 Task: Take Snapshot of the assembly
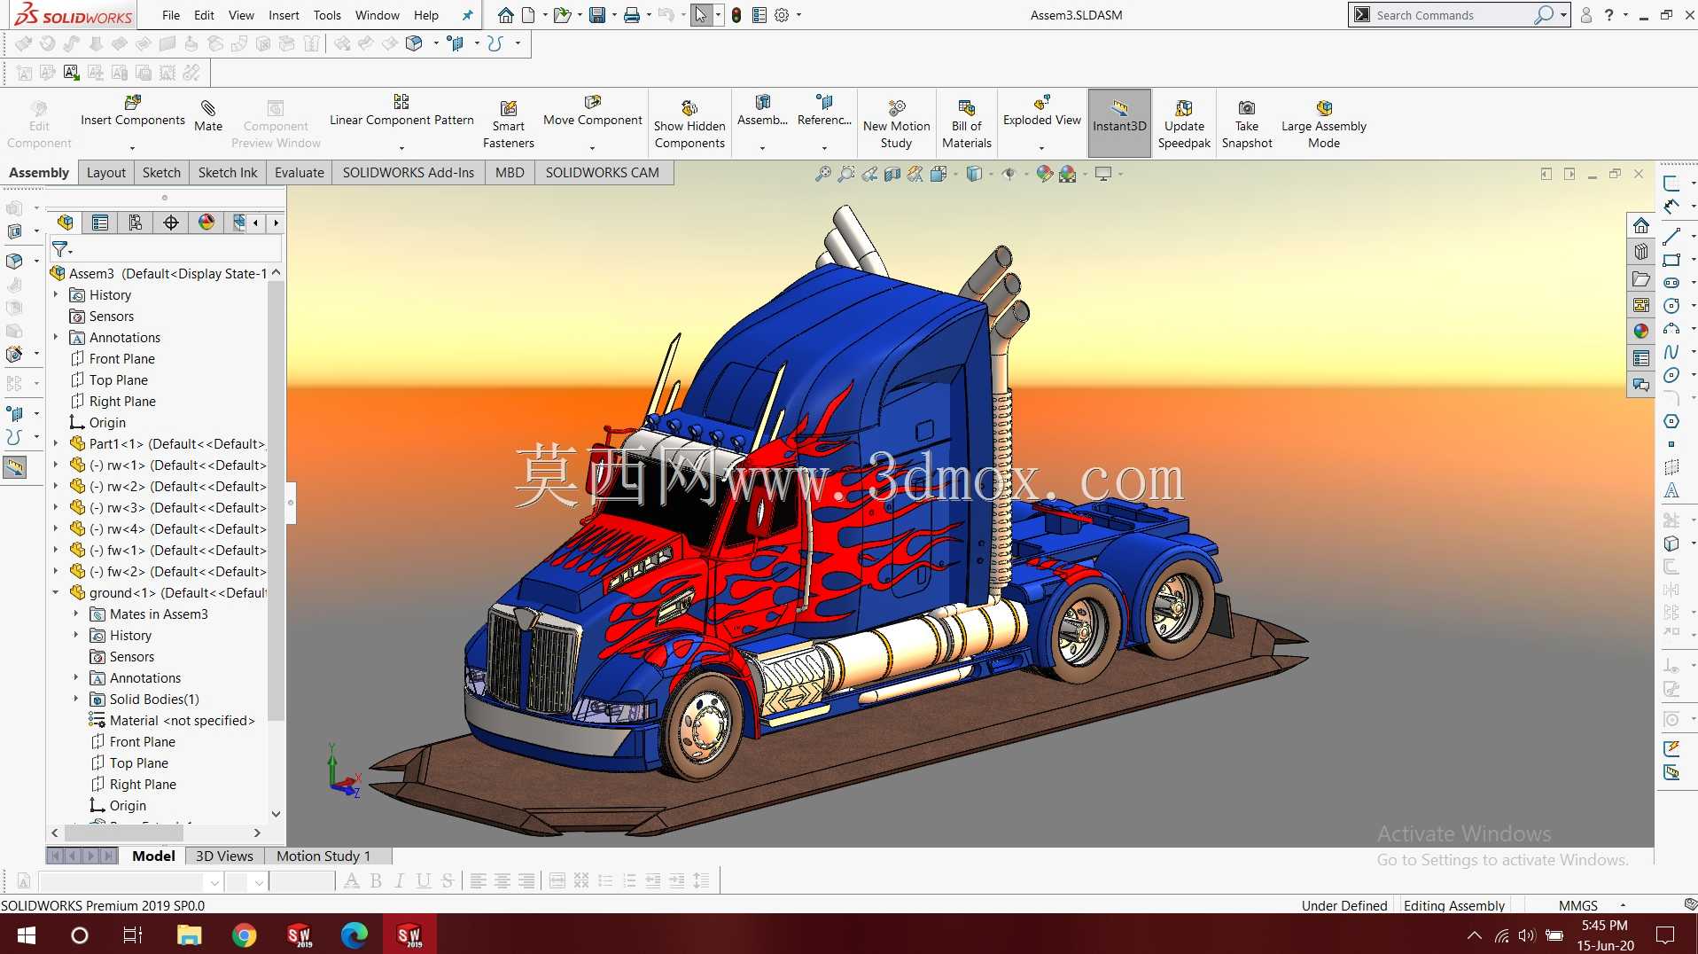pos(1246,124)
